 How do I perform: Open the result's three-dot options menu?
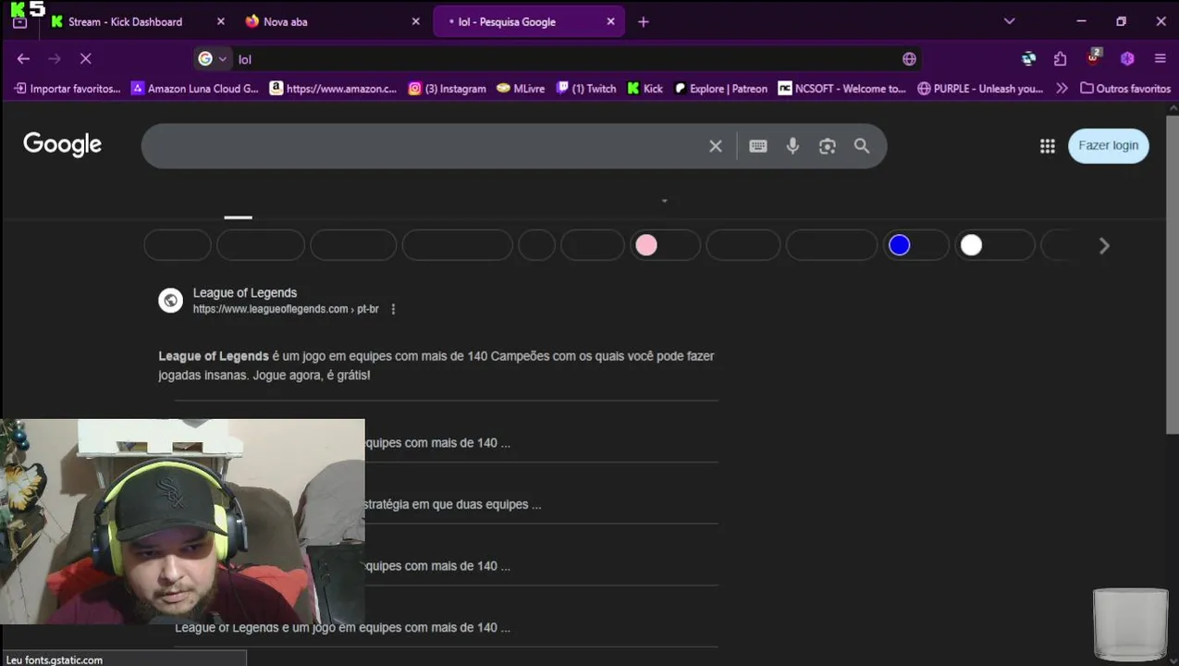tap(393, 309)
